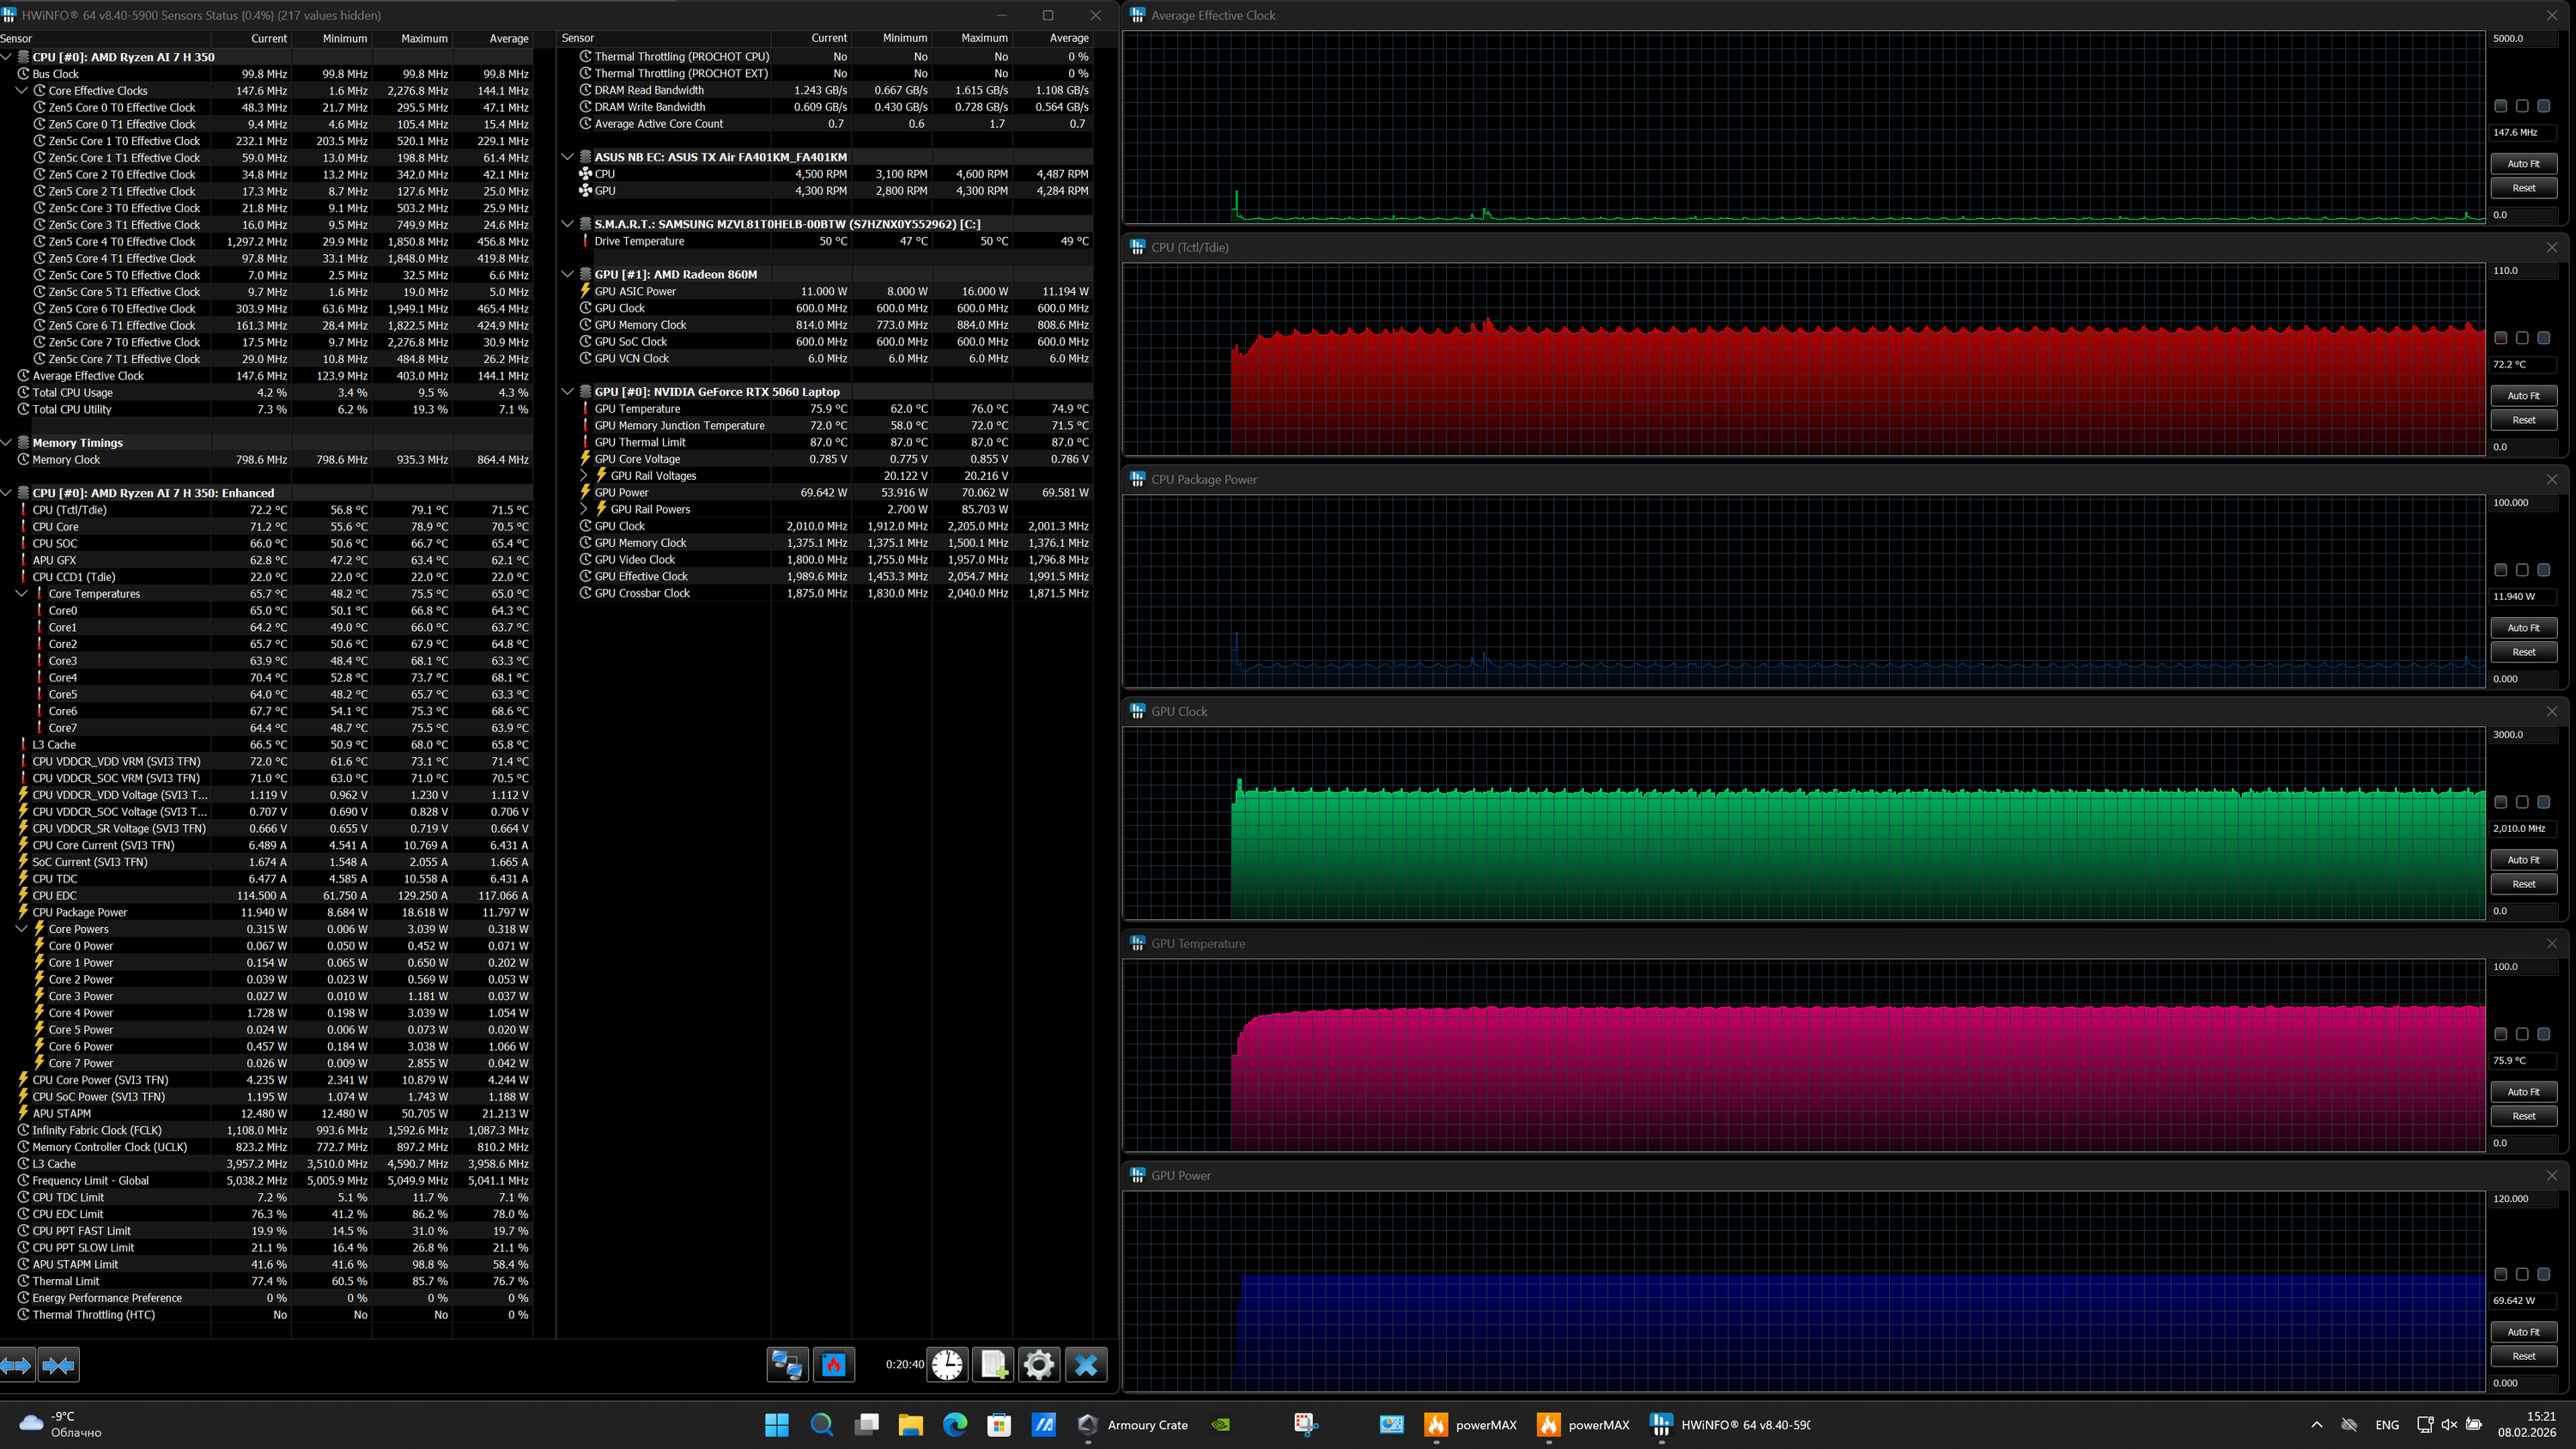Click the shrink columns arrows icon
This screenshot has width=2576, height=1449.
tap(59, 1365)
